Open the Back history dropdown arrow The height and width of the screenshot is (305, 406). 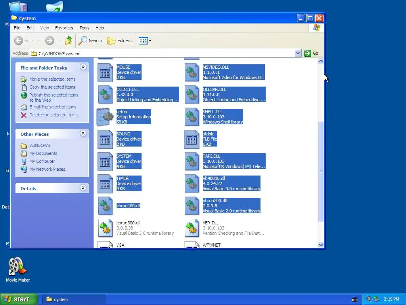point(38,41)
